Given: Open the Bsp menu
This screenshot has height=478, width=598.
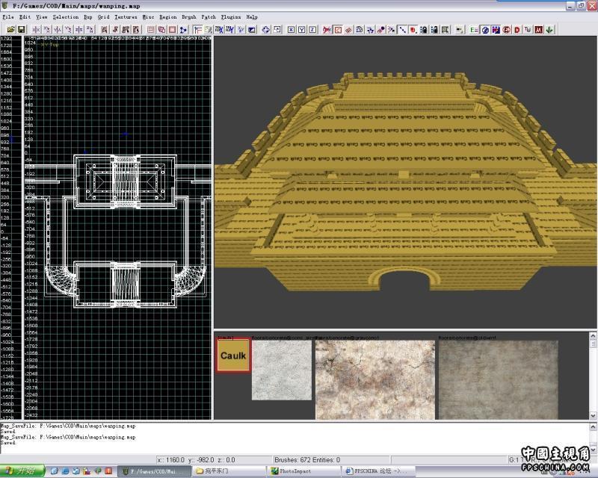Looking at the screenshot, I should pyautogui.click(x=88, y=17).
